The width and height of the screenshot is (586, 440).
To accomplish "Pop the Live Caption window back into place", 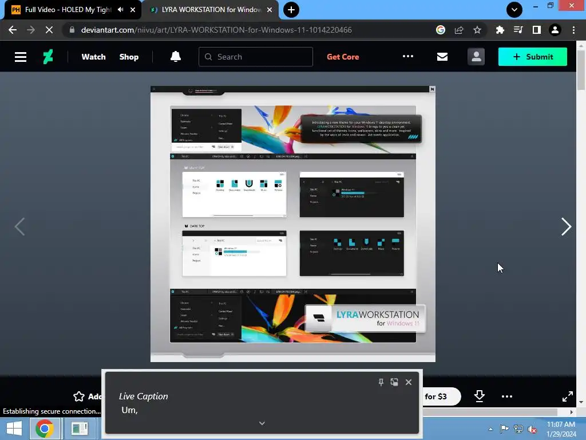I will tap(394, 382).
